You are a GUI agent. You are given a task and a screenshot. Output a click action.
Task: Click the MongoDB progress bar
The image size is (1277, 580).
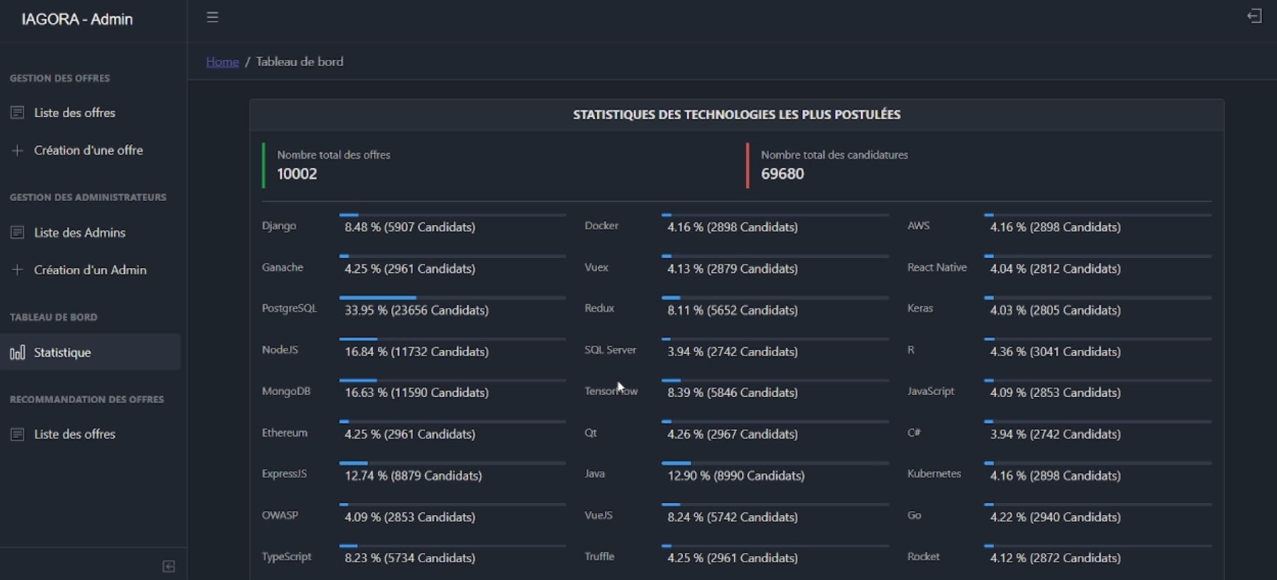pyautogui.click(x=452, y=380)
